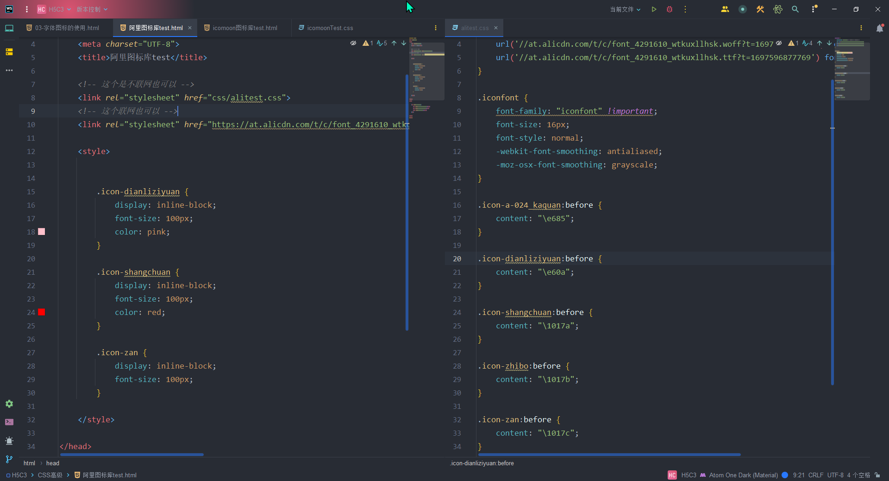Go to previous highlighted error in left editor

pos(394,43)
